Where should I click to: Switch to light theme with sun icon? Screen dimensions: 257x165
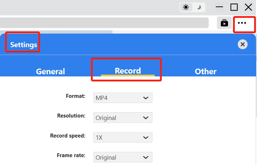tap(186, 7)
